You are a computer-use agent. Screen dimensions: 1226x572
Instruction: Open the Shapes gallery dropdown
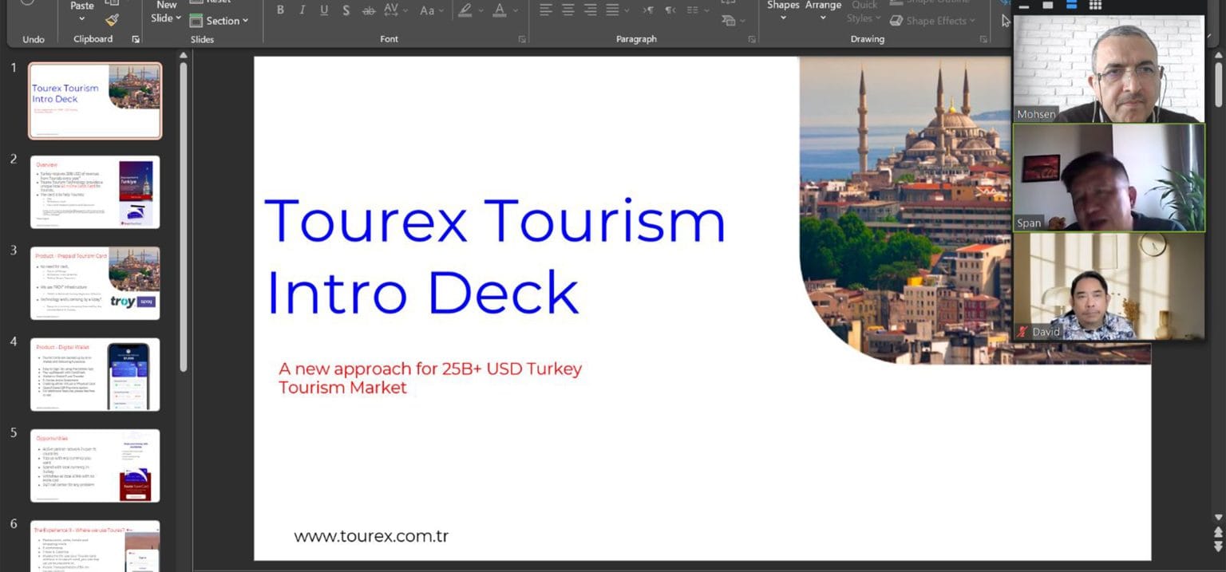[x=783, y=10]
